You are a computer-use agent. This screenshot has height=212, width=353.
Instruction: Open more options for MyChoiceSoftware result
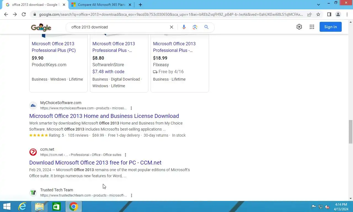click(131, 108)
